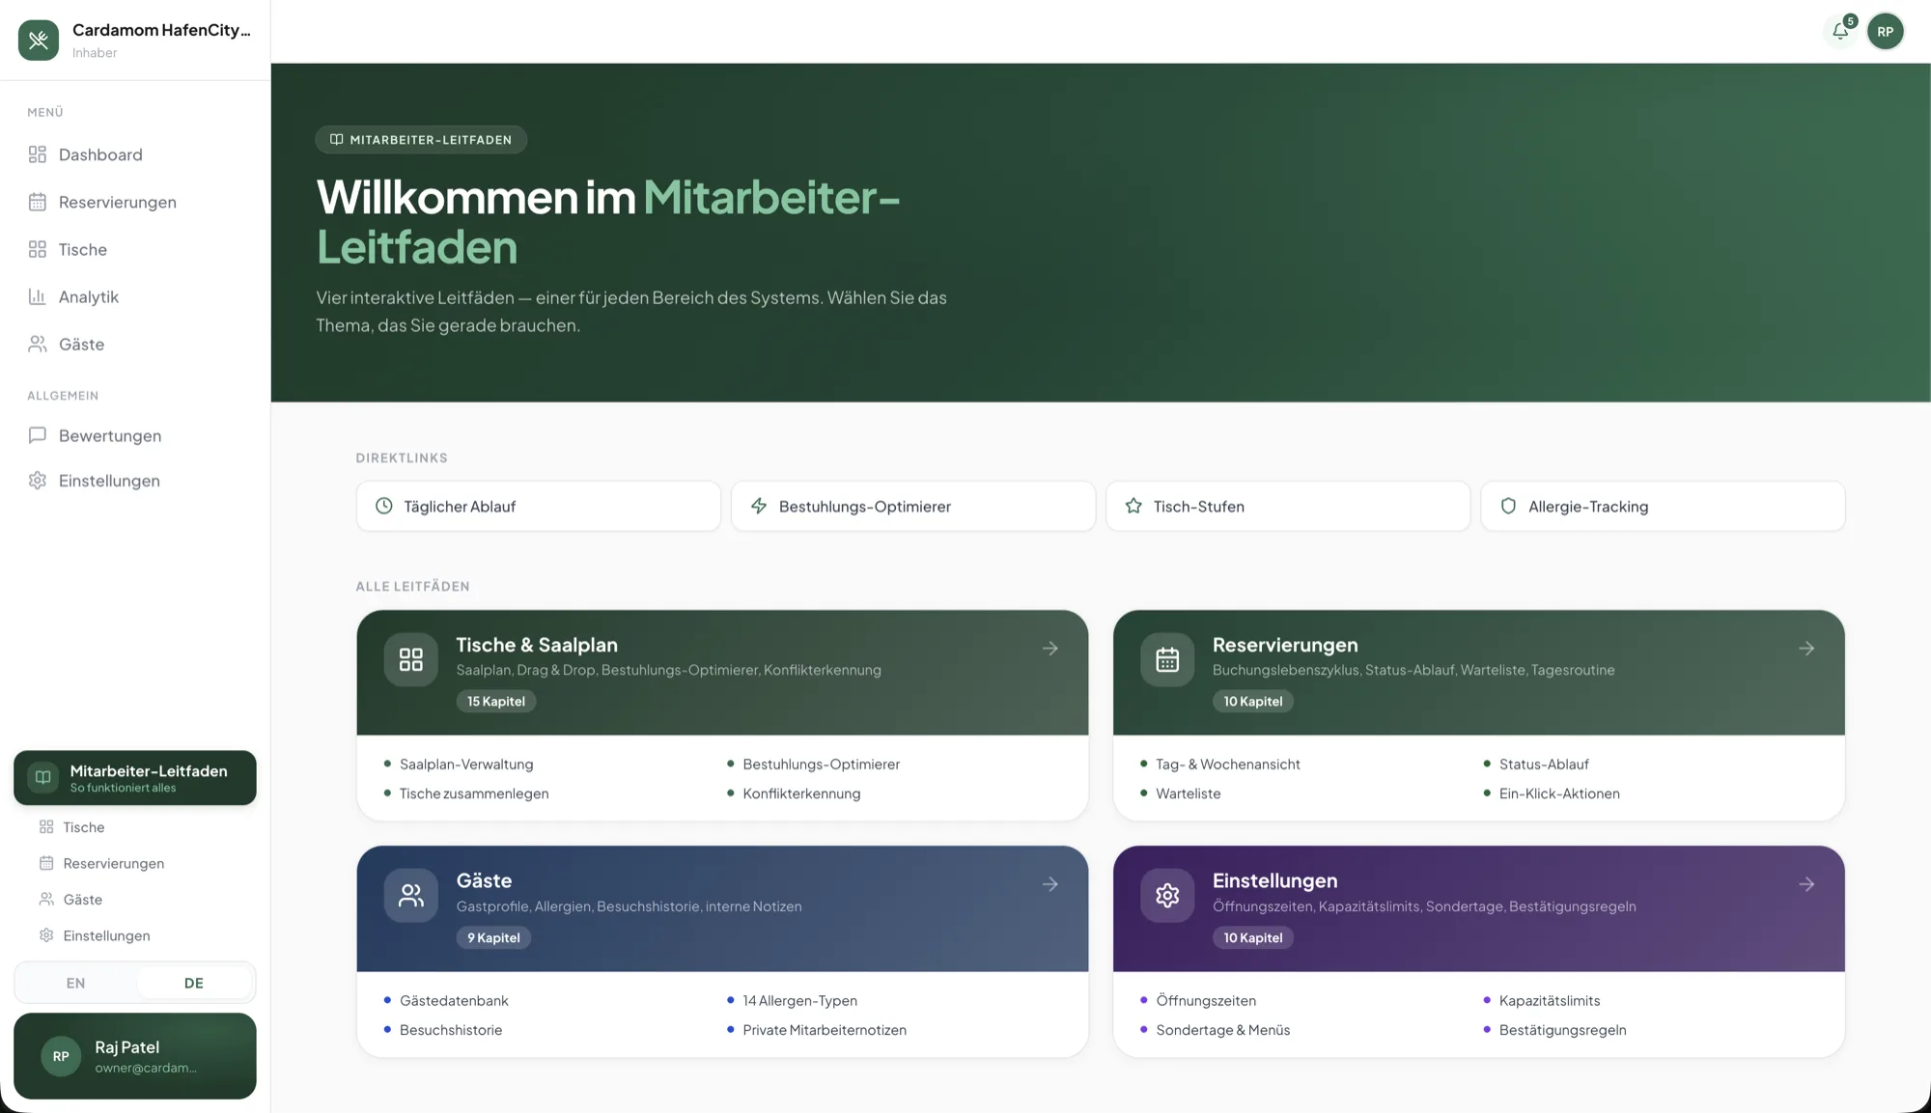Click 14 Allergen-Typen chapter entry
This screenshot has height=1113, width=1931.
click(799, 1001)
